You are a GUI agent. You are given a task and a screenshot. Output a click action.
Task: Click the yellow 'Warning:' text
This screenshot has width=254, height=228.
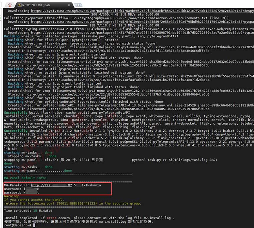12,196
